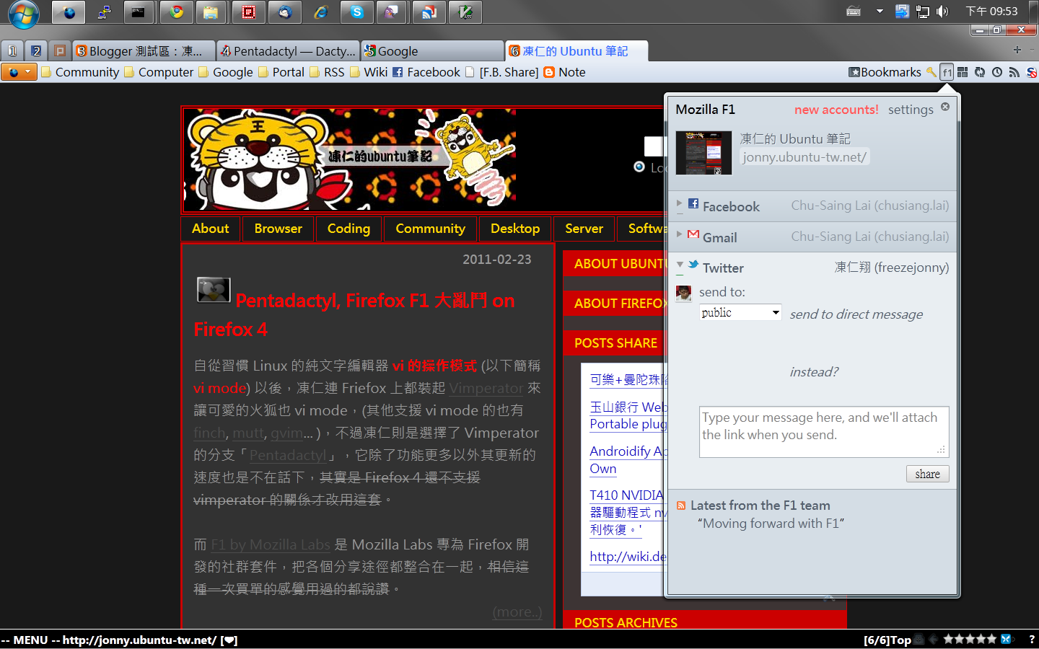Launch Internet Explorer from the taskbar
This screenshot has width=1039, height=649.
pyautogui.click(x=321, y=12)
